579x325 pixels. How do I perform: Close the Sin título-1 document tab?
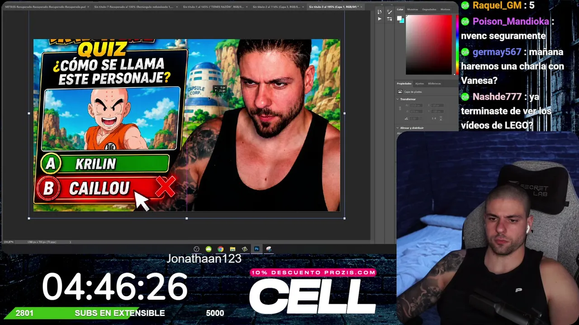[x=247, y=7]
